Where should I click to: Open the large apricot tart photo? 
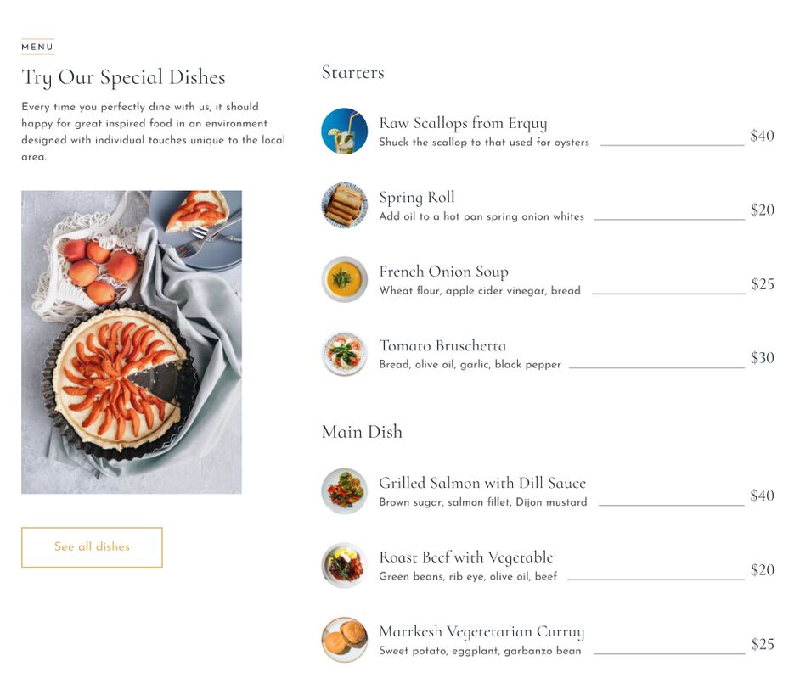[132, 342]
